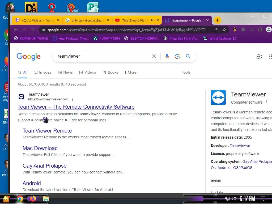Viewport: 272px width, 204px height.
Task: Open volume control in system tray
Action: coord(234,199)
